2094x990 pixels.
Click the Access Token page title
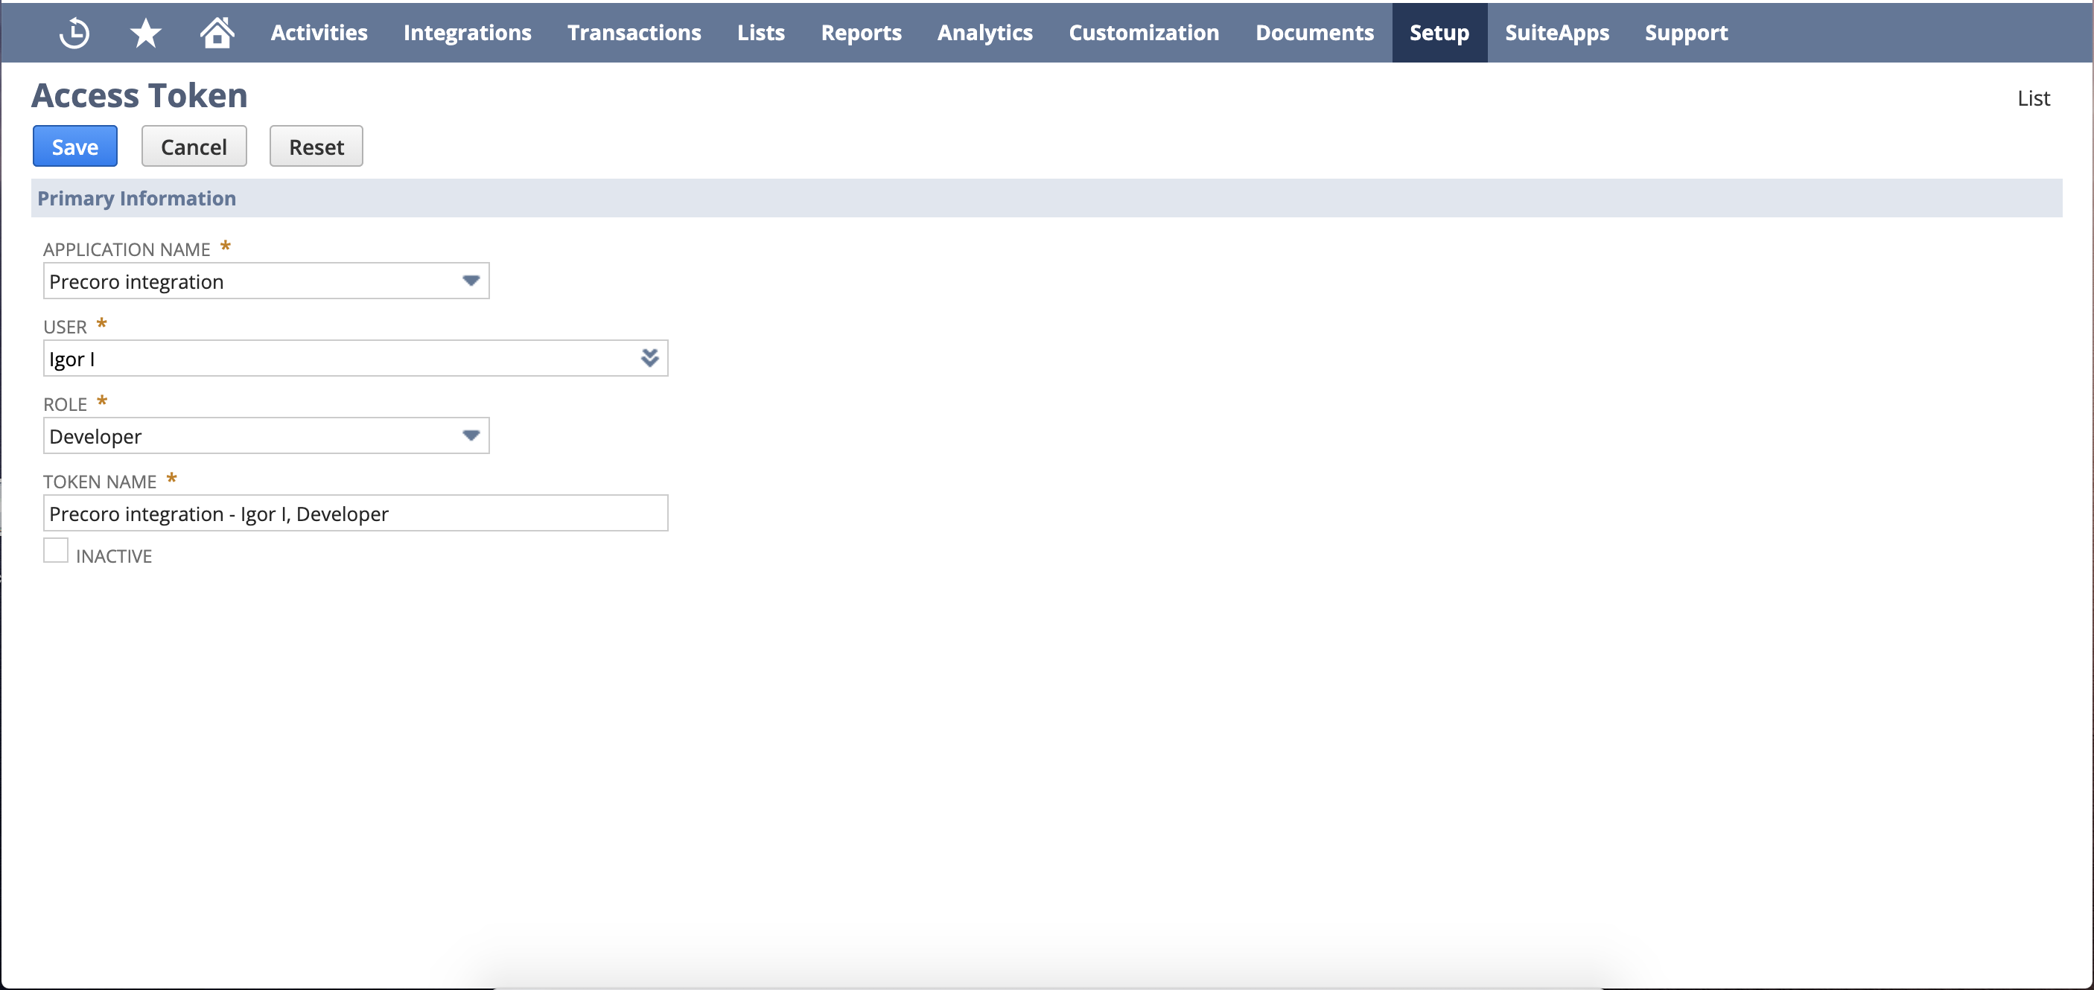(x=139, y=95)
